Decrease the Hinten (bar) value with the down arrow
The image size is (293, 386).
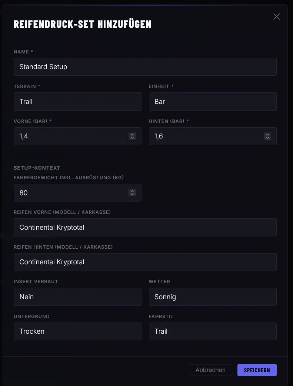pyautogui.click(x=267, y=138)
